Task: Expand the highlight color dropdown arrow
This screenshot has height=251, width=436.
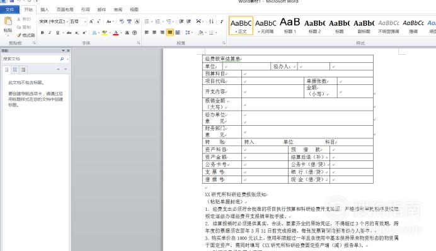Action: click(x=110, y=33)
